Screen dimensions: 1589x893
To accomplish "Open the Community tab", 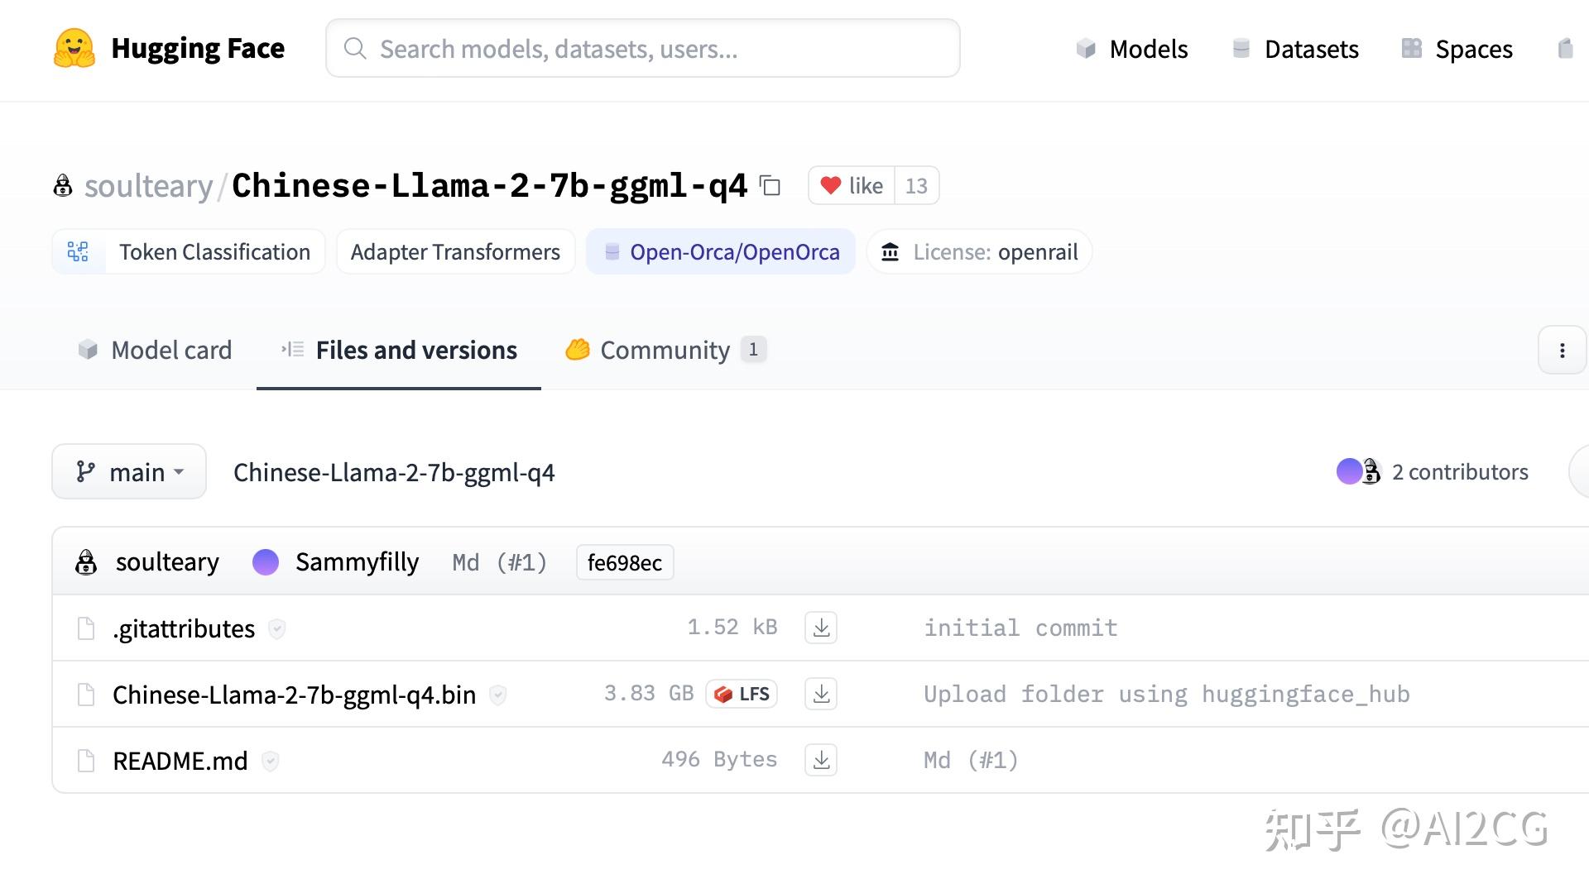I will click(x=665, y=351).
